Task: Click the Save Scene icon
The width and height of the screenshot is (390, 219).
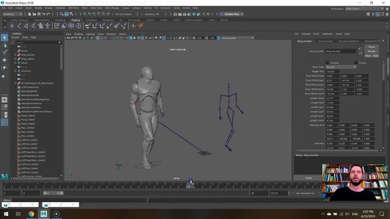Action: tap(39, 14)
